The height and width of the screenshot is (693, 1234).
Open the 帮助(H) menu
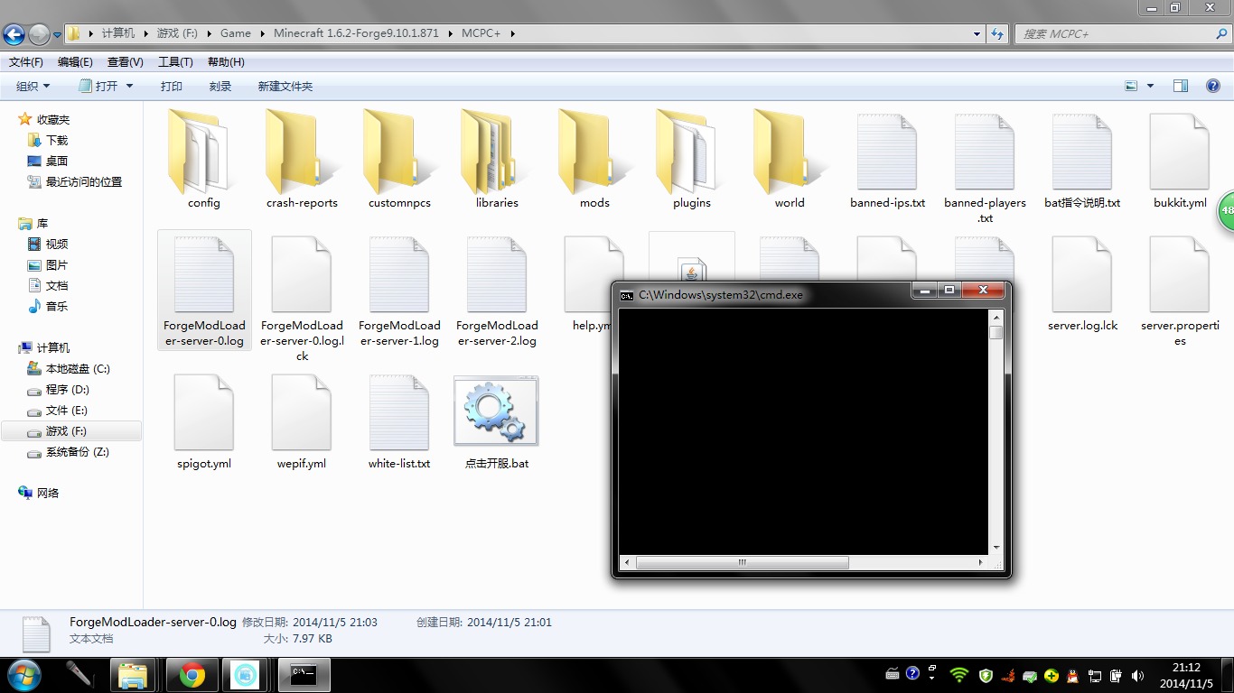pos(226,62)
